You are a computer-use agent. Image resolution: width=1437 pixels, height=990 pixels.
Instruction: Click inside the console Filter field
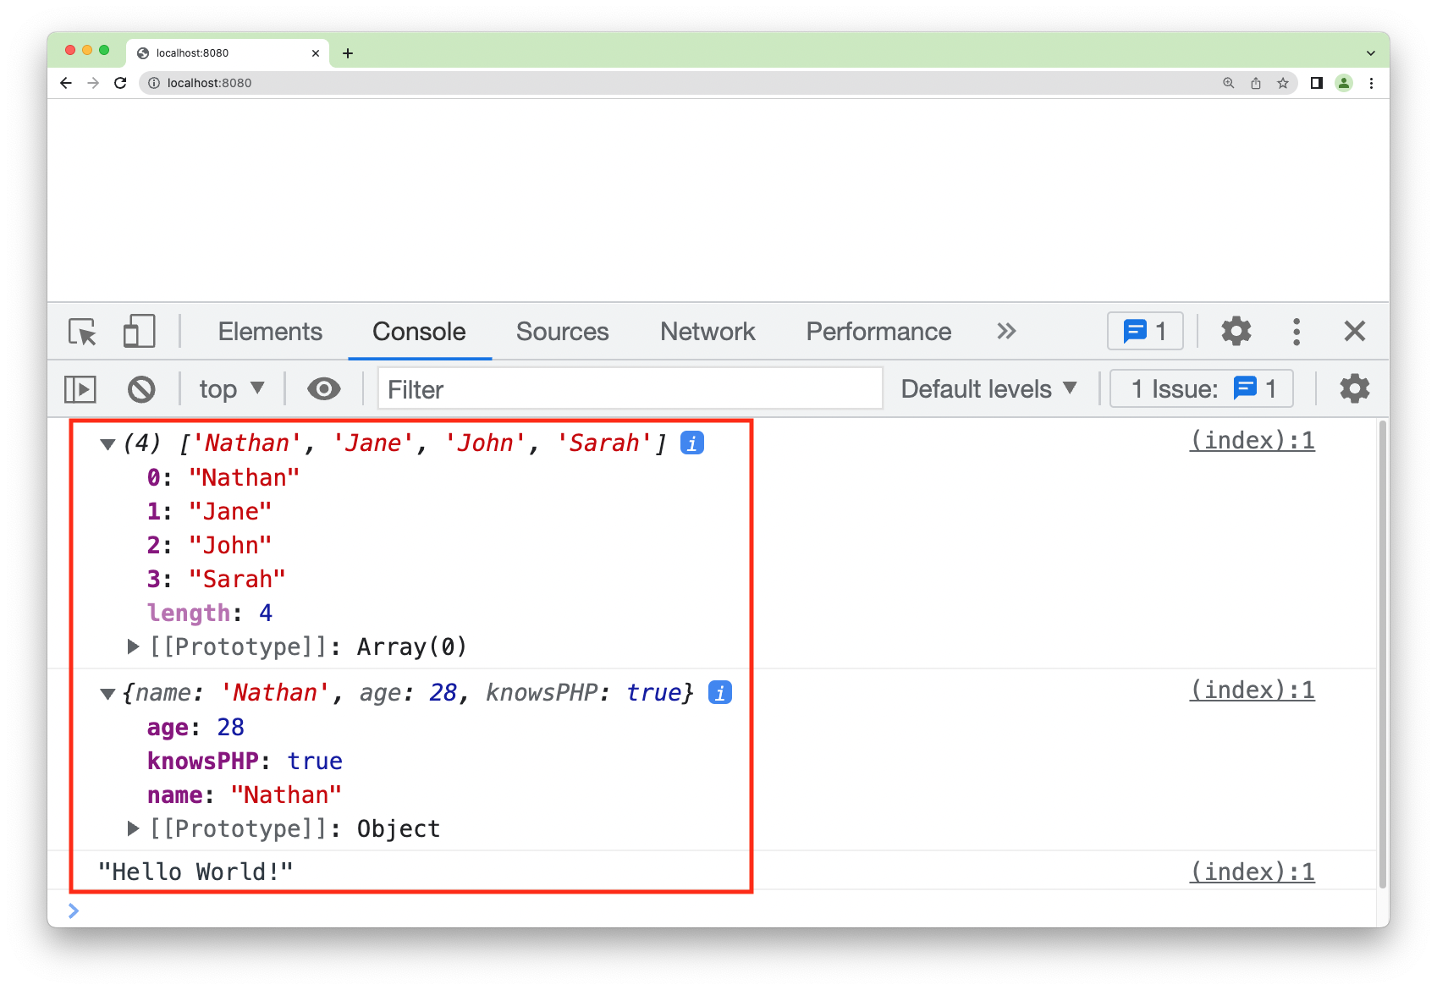630,388
